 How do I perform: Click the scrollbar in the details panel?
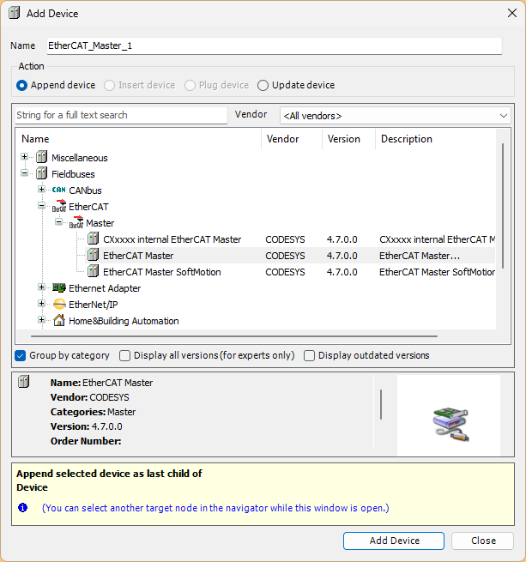click(381, 404)
